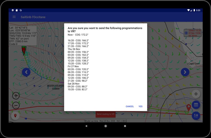Zoom in the map with plus button
Image resolution: width=211 pixels, height=138 pixels.
tap(16, 96)
